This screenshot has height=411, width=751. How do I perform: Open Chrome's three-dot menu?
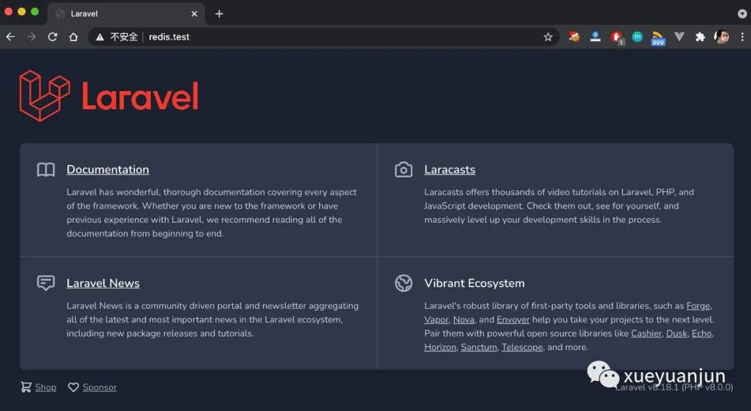coord(743,37)
